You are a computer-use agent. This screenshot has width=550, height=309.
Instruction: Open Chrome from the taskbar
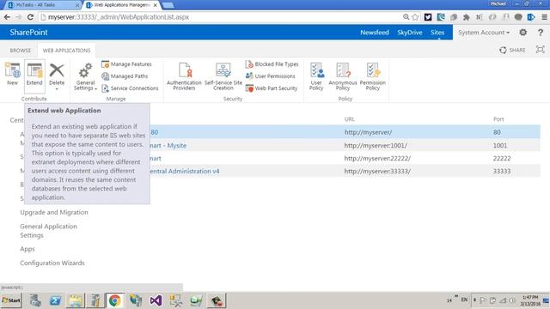click(x=114, y=300)
